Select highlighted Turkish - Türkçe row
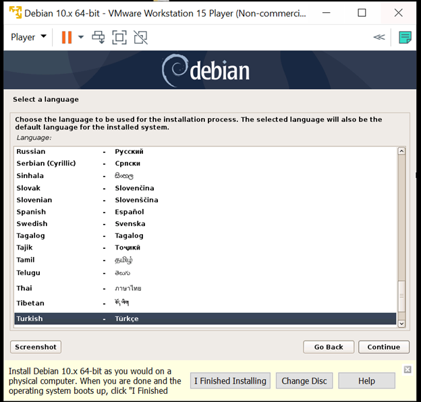This screenshot has width=421, height=402. point(205,318)
